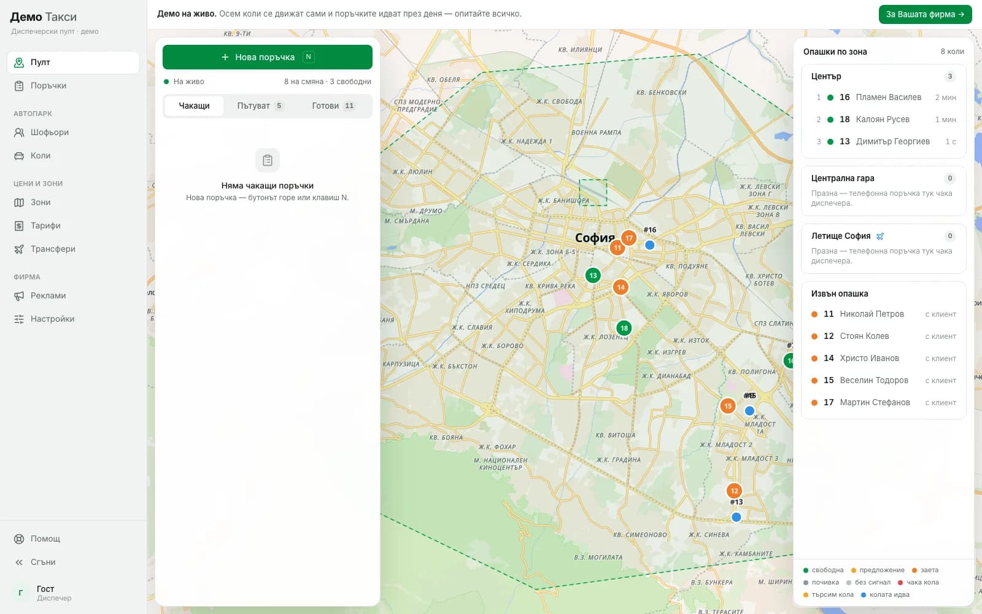Switch to the Готови tab
The height and width of the screenshot is (614, 982).
pyautogui.click(x=333, y=106)
